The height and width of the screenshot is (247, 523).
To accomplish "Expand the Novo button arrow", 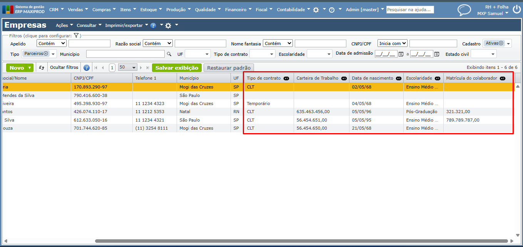I will [30, 68].
